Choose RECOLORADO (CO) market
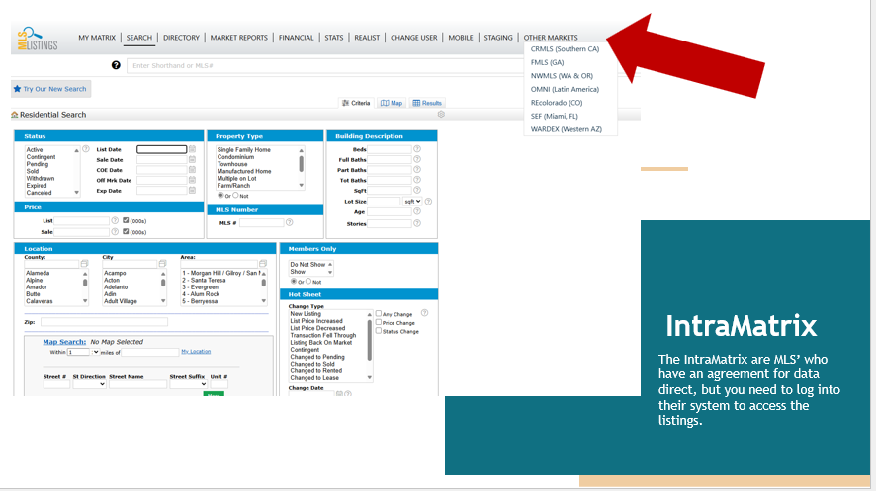876x491 pixels. [557, 103]
